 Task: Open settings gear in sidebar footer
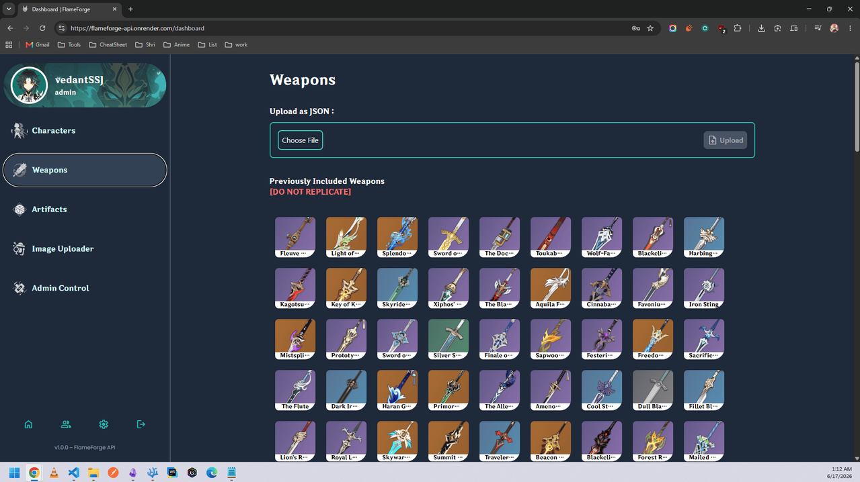(x=104, y=424)
